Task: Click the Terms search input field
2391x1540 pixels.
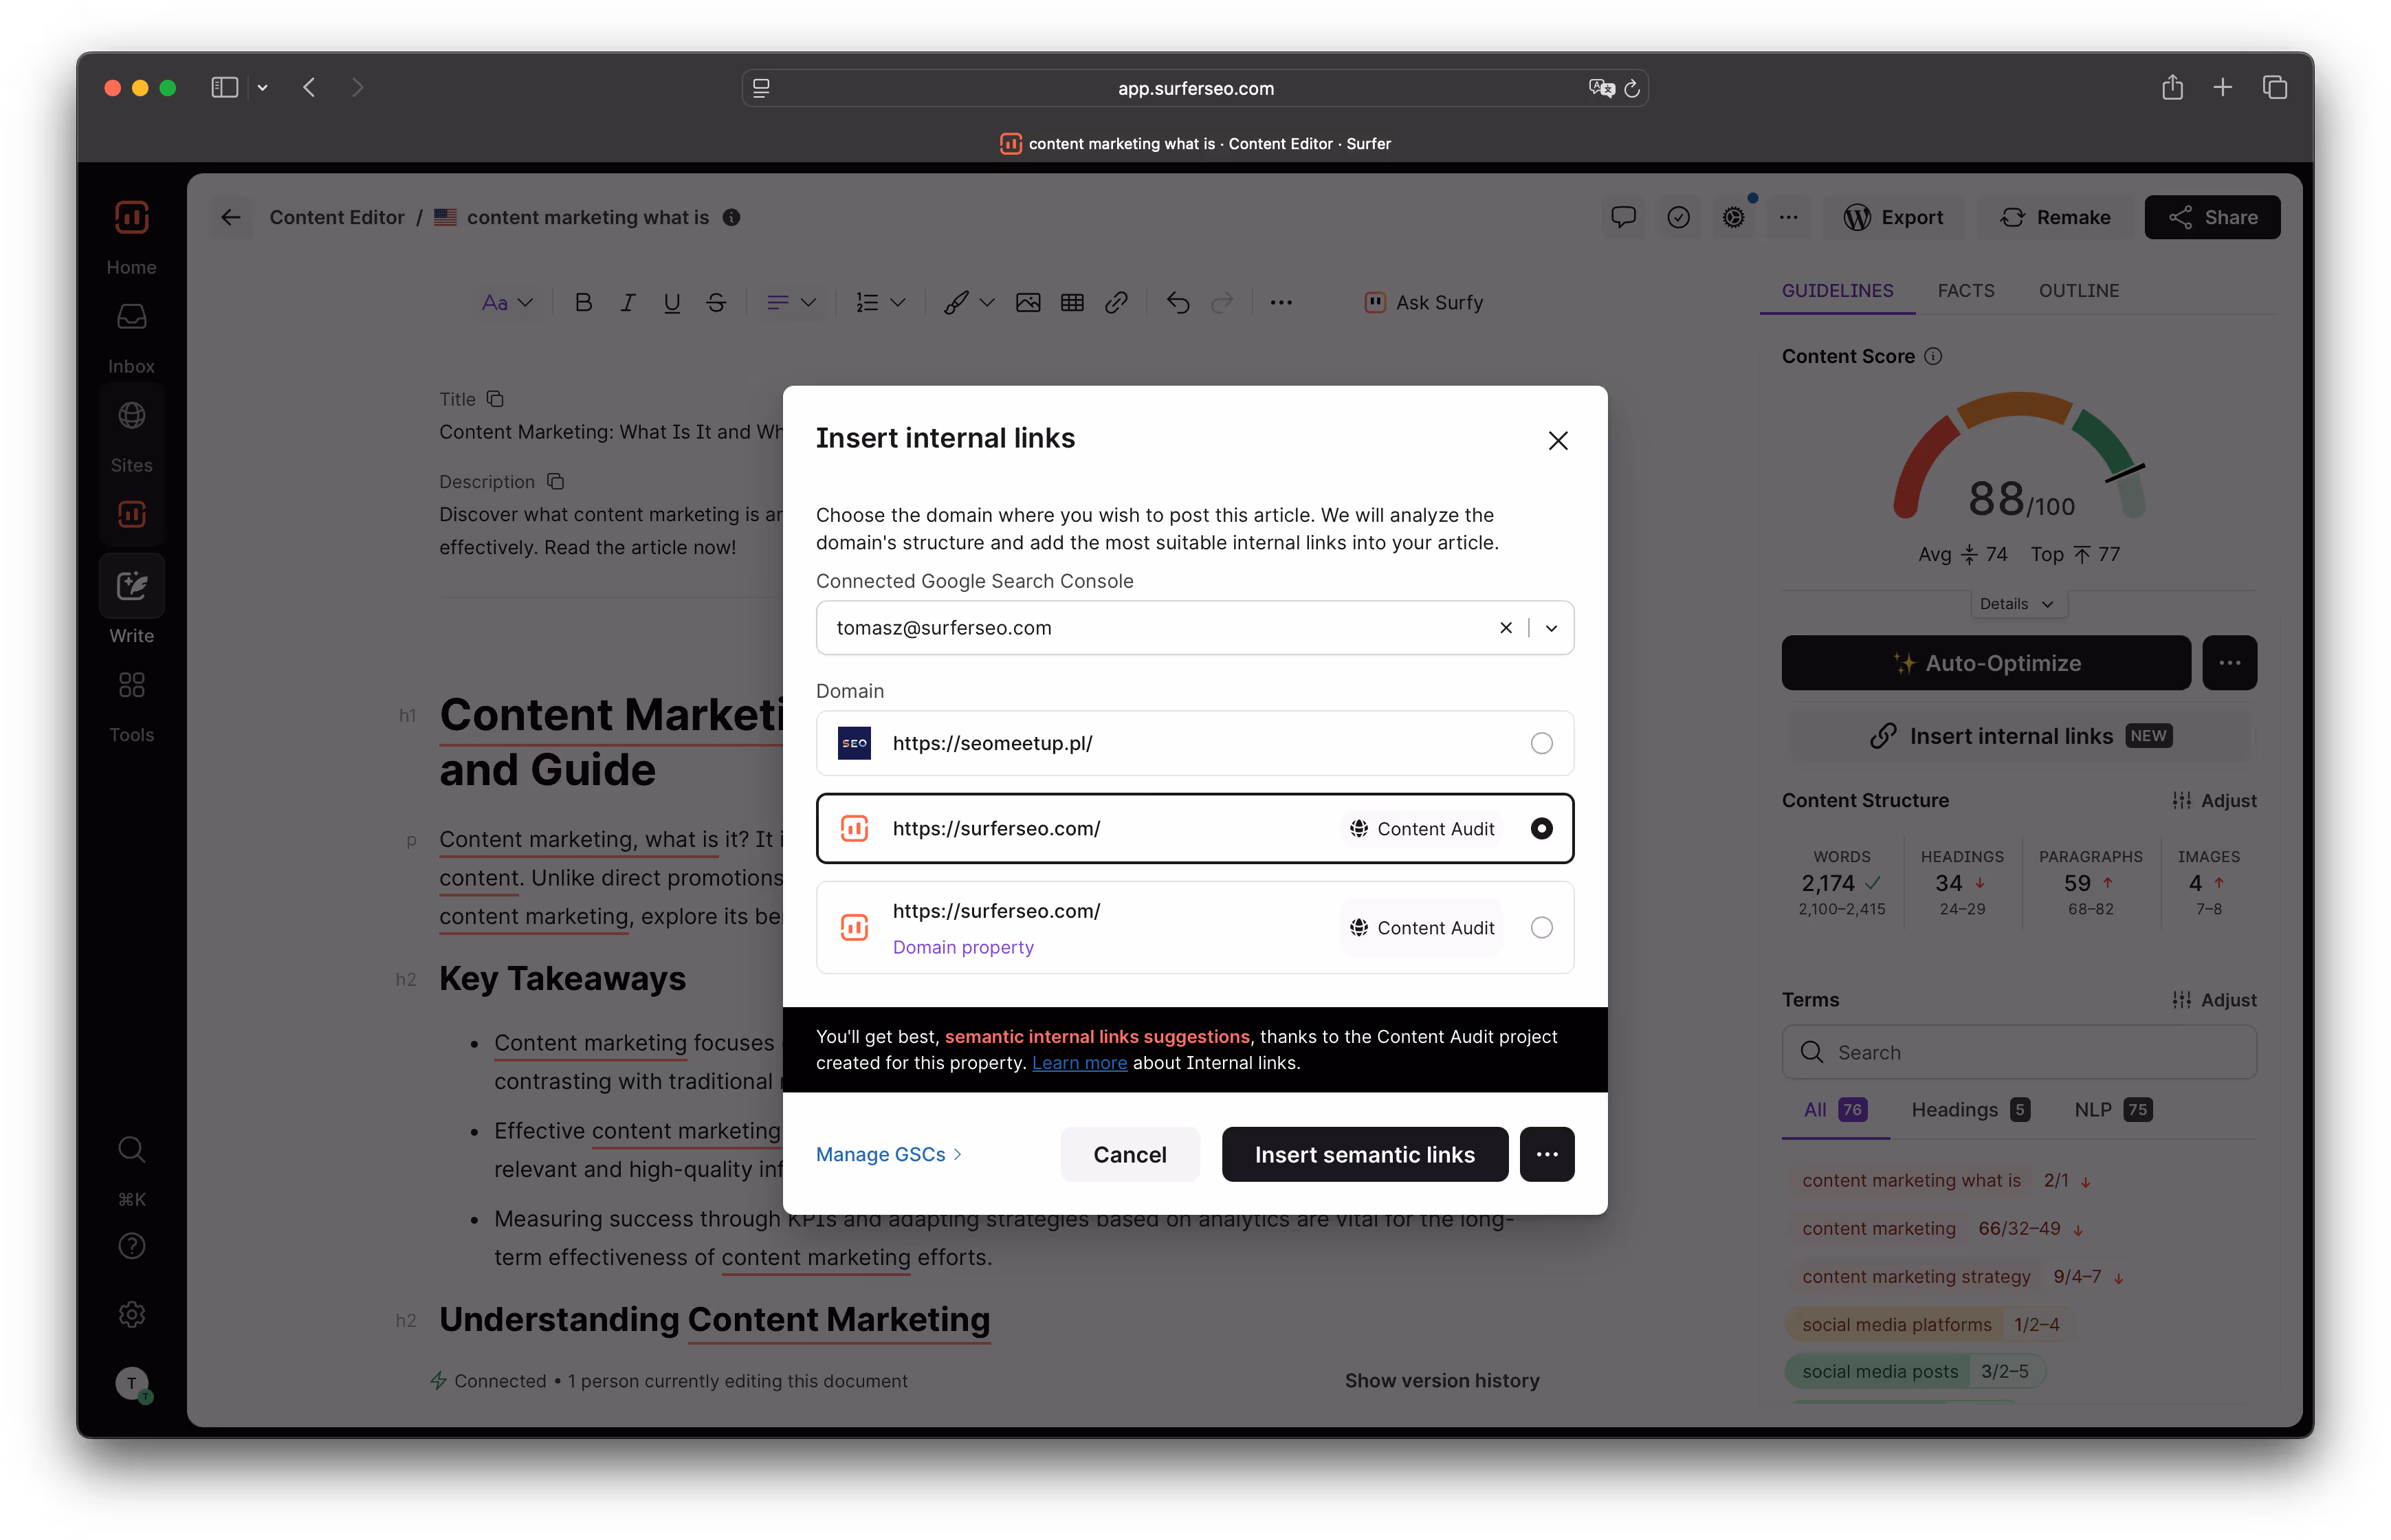Action: tap(2030, 1052)
